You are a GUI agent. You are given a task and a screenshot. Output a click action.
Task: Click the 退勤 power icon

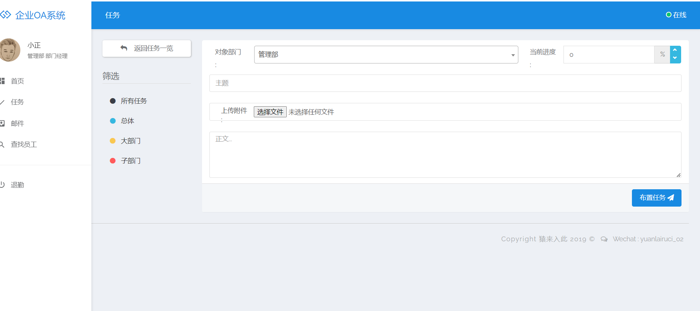pos(2,184)
